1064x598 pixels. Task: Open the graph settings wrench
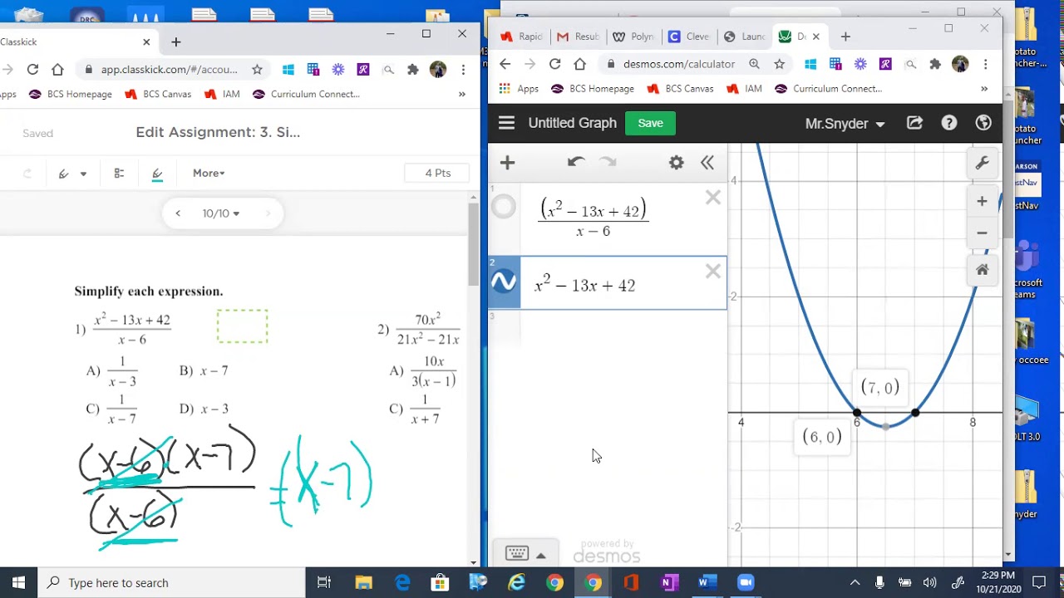982,164
